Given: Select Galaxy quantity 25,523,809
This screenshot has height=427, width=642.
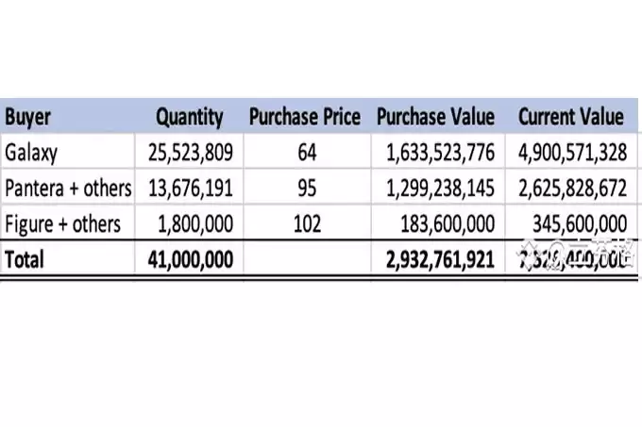Looking at the screenshot, I should pyautogui.click(x=191, y=153).
